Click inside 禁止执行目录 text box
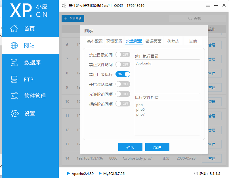Image resolution: width=229 pixels, height=178 pixels. (x=167, y=77)
